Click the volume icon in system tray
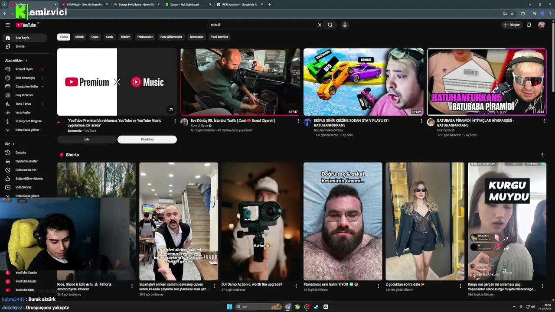The width and height of the screenshot is (555, 312). coord(534,307)
